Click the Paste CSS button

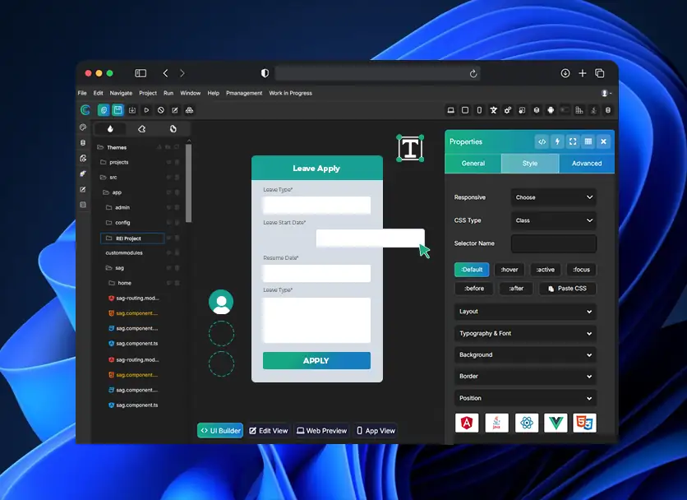pyautogui.click(x=567, y=288)
